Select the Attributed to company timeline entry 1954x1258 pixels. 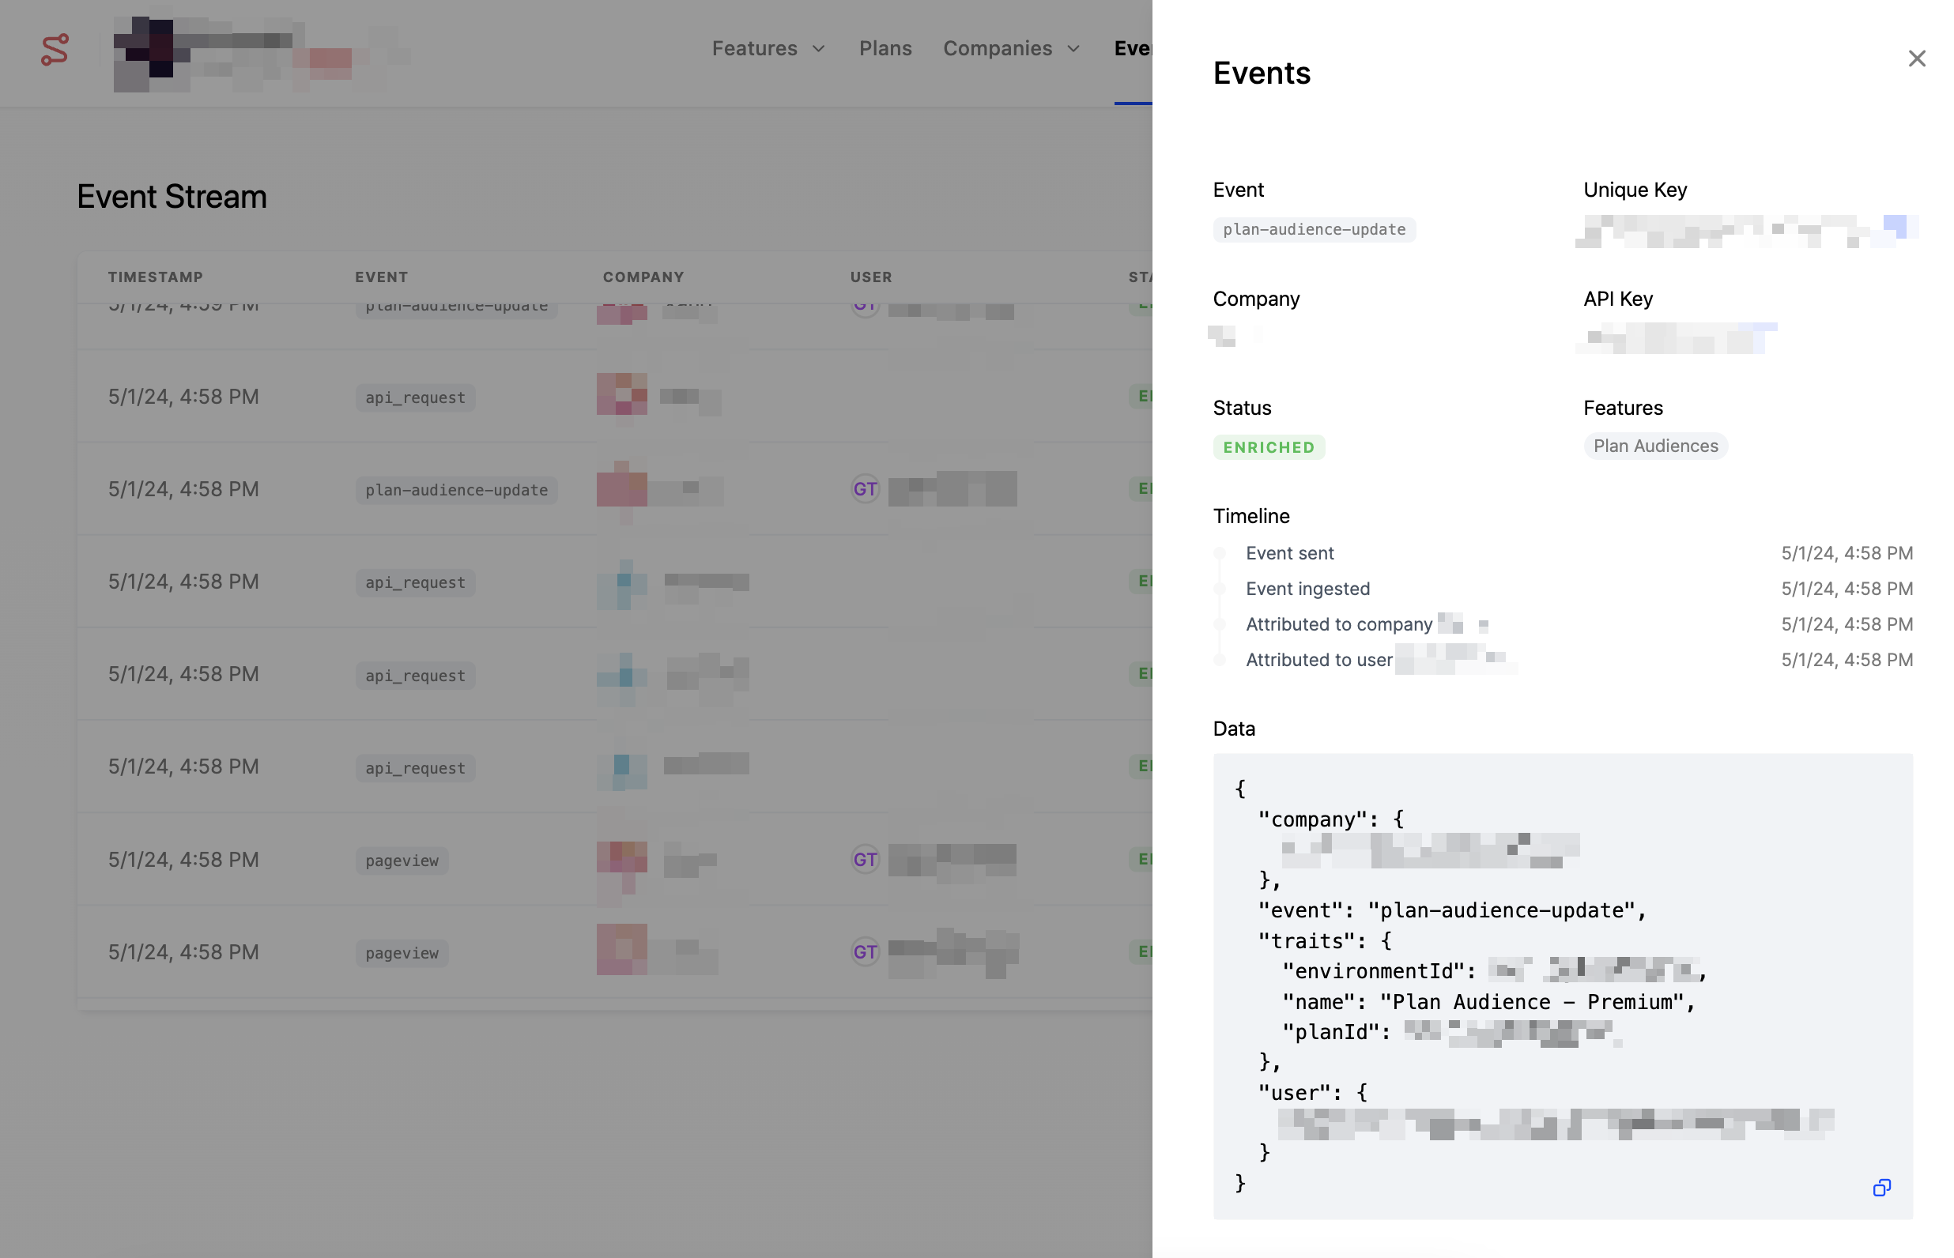(1340, 624)
